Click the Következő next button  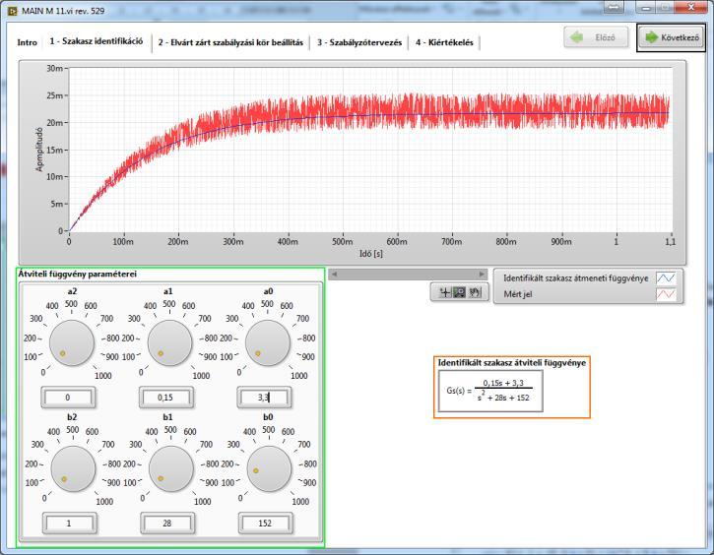[672, 37]
